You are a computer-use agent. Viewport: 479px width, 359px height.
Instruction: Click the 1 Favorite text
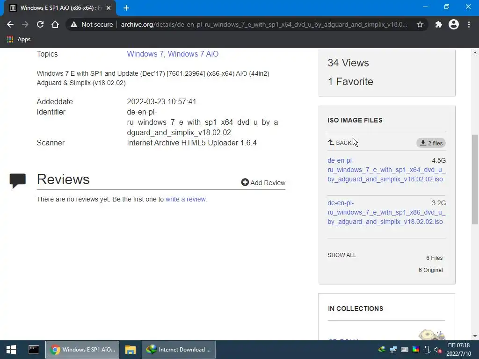[350, 81]
